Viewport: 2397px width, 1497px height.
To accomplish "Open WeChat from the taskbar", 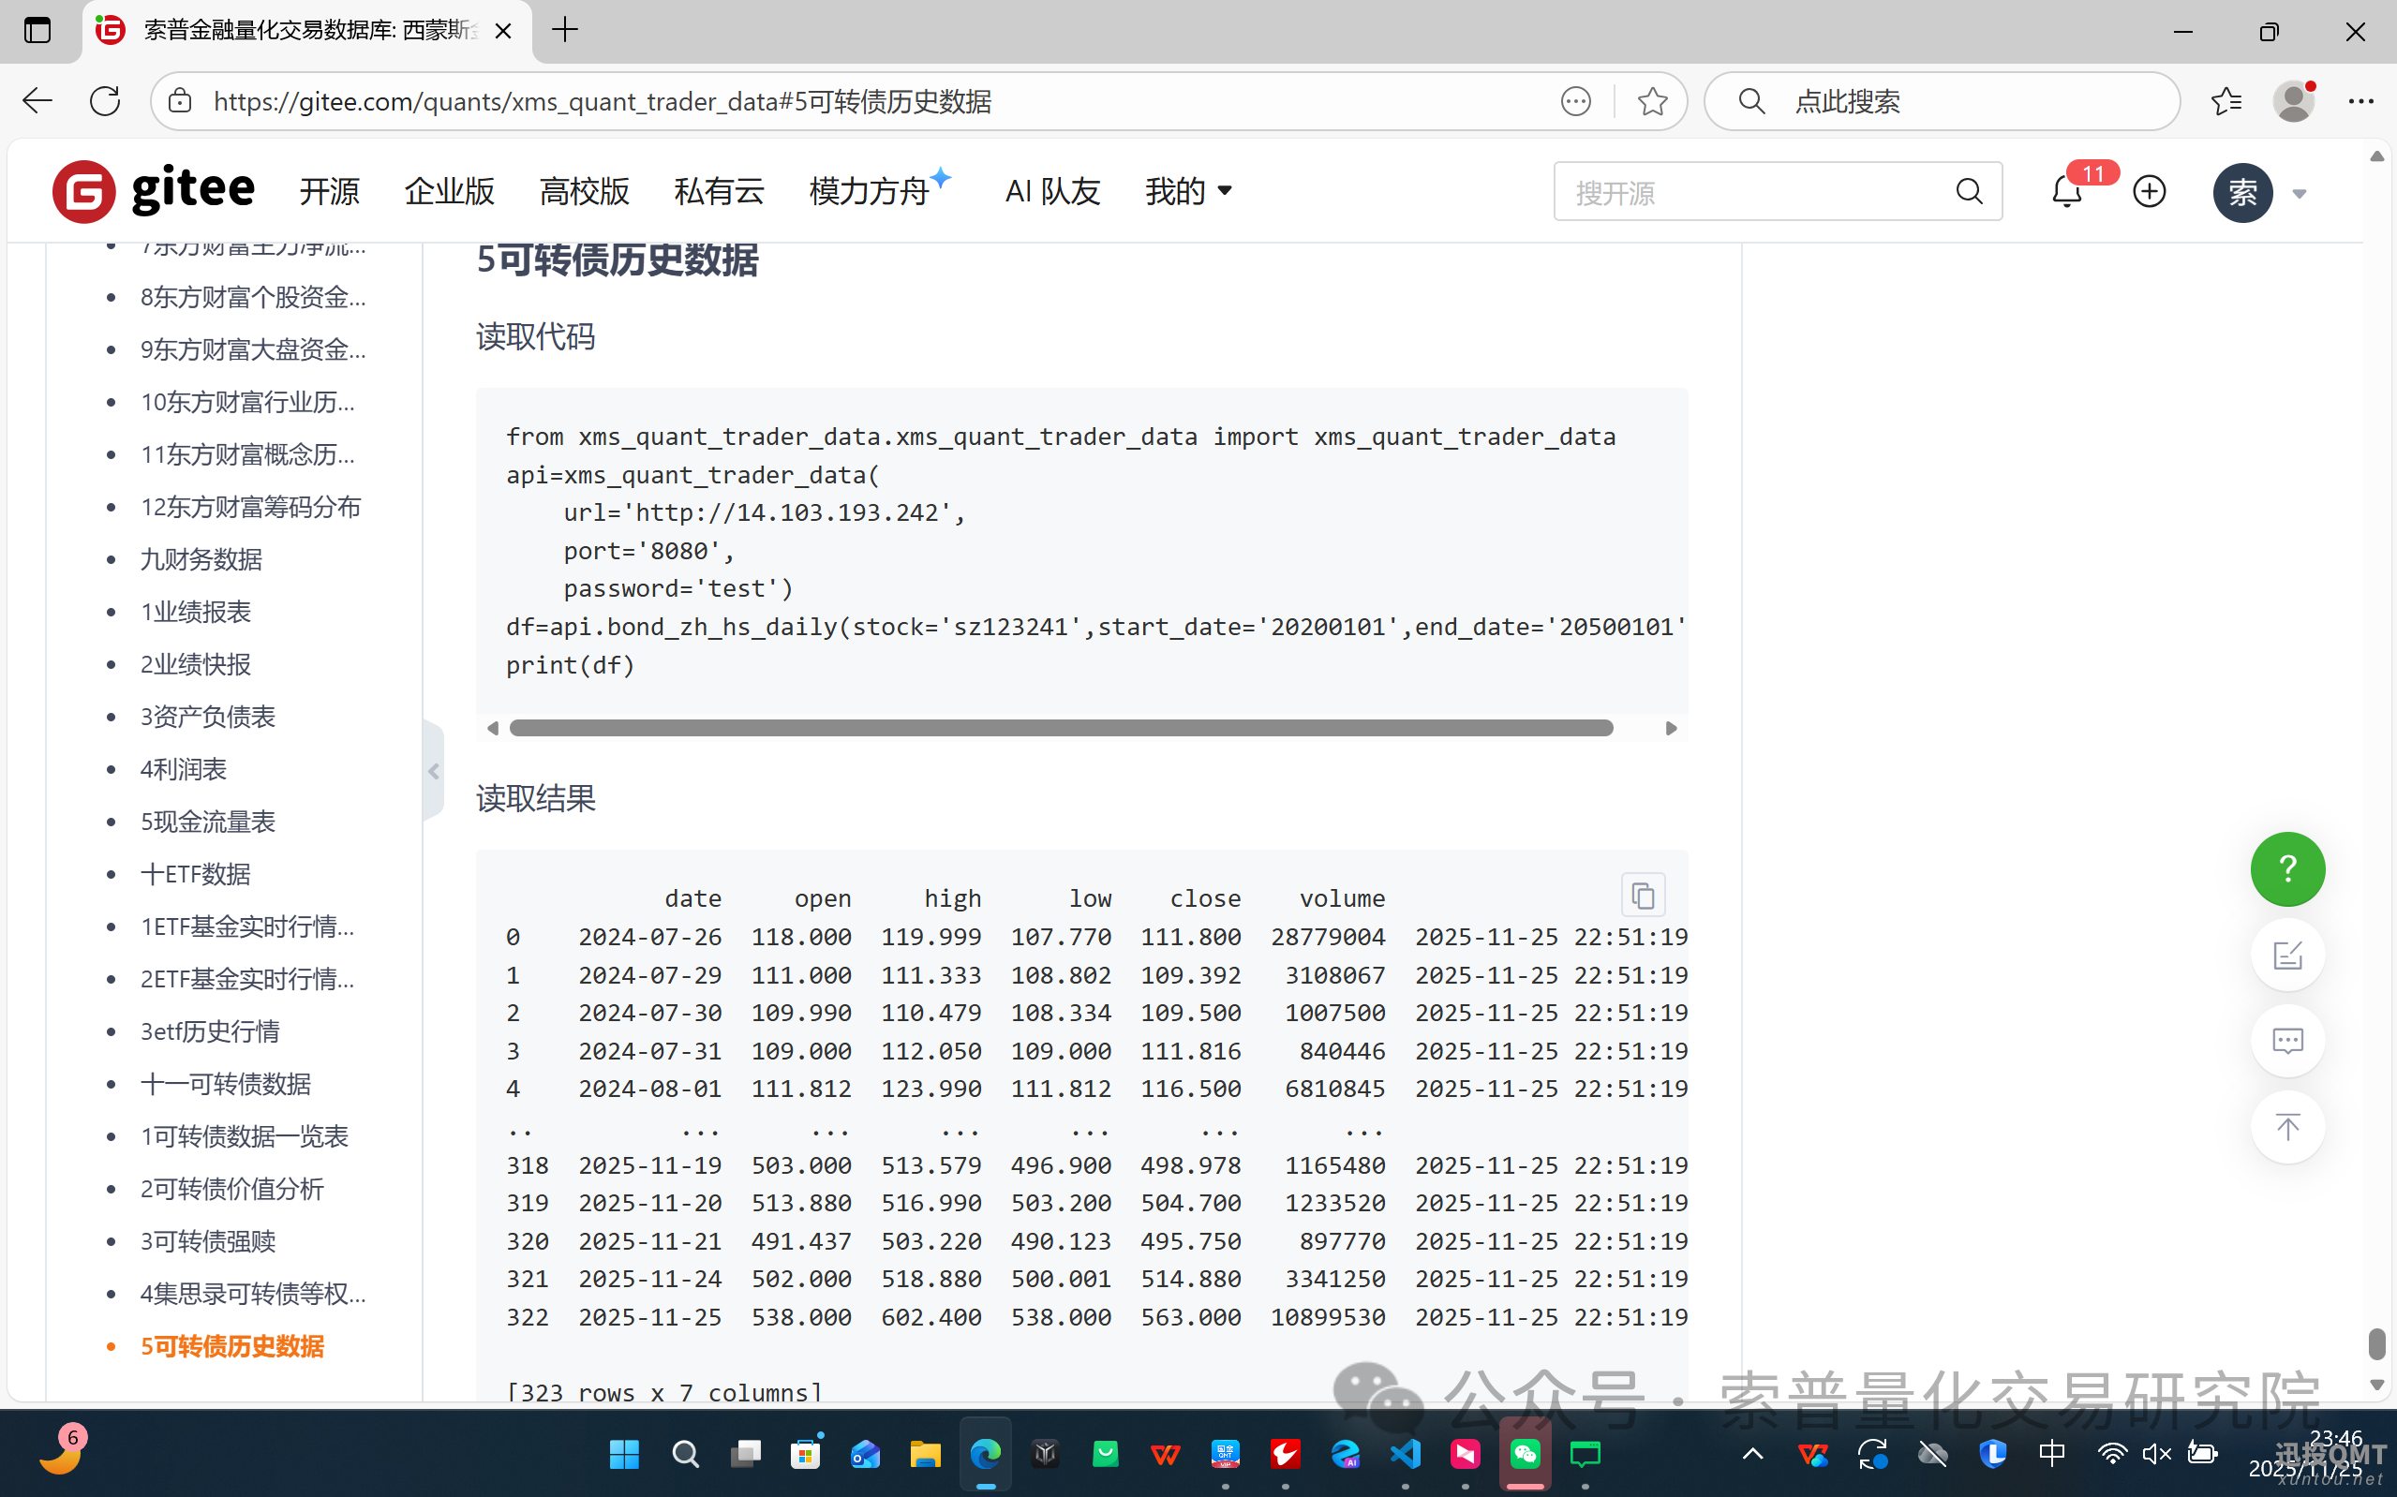I will [x=1525, y=1453].
